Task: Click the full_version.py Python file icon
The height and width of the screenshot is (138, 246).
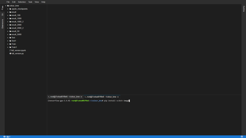Action: 10,54
